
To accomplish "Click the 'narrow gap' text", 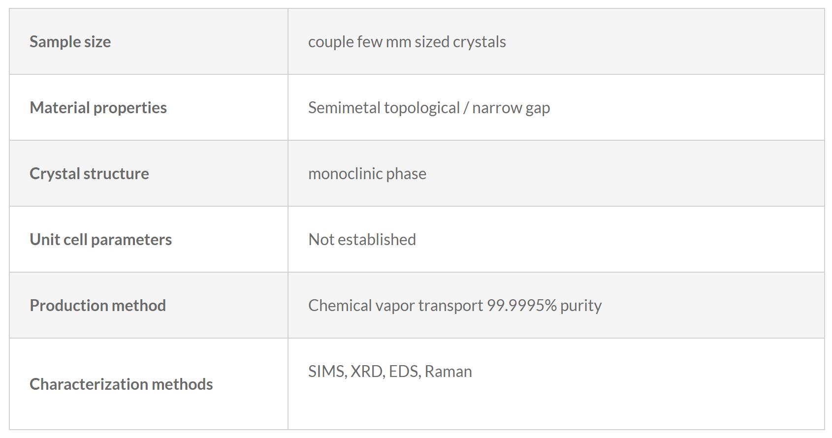I will pyautogui.click(x=511, y=108).
